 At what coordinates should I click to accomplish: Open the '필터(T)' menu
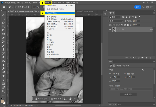coord(48,3)
